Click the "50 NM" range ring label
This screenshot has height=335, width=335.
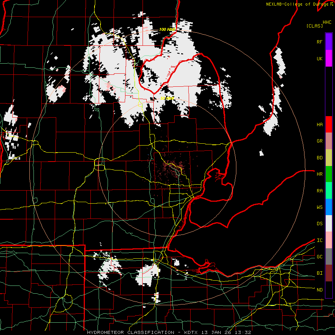coord(167,99)
